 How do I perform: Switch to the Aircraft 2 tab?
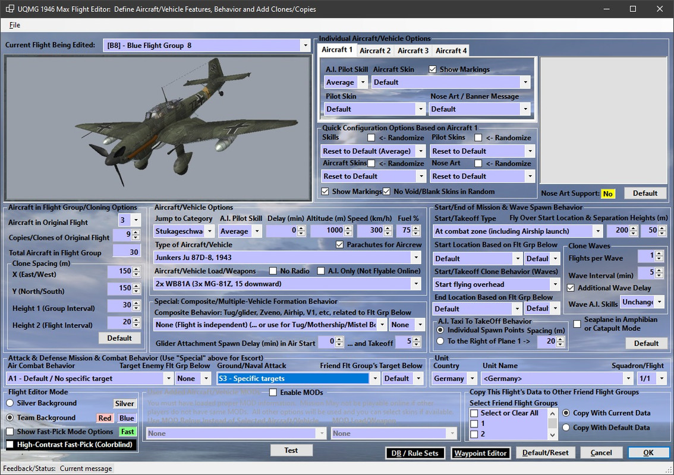coord(375,50)
